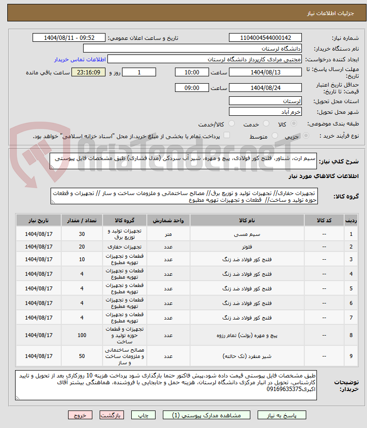
Task: Select فلنج کور فولاد ضد زنگ in row 7
Action: click(x=247, y=318)
